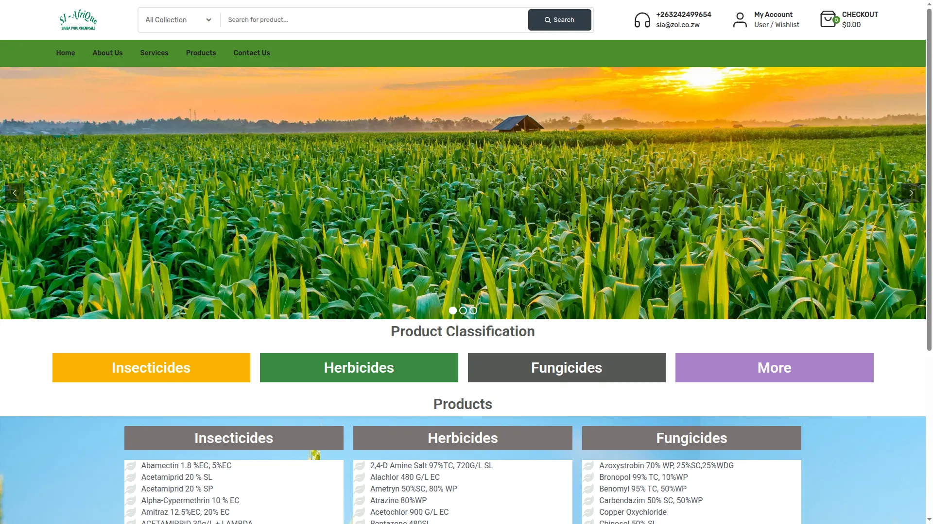Select Benomyl 95% TC, 50%WP

(x=643, y=489)
